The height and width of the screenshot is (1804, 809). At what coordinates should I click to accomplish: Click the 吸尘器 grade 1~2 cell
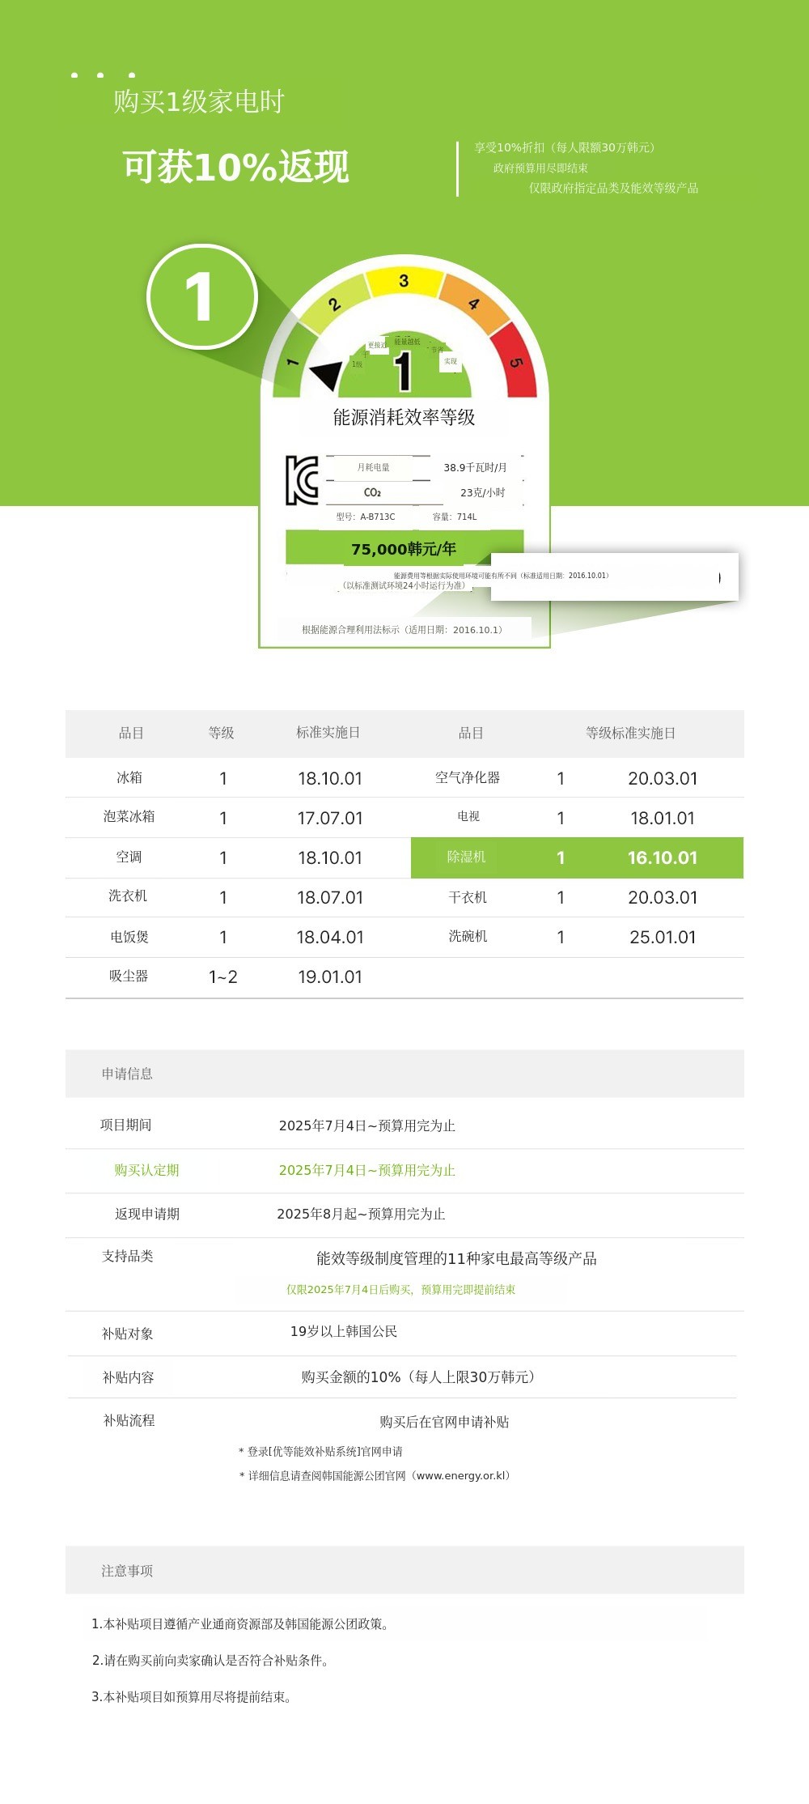223,976
